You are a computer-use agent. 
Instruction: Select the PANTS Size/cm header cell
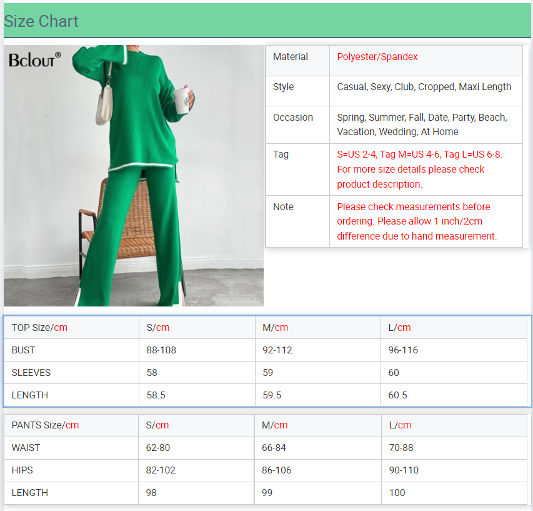[x=45, y=425]
